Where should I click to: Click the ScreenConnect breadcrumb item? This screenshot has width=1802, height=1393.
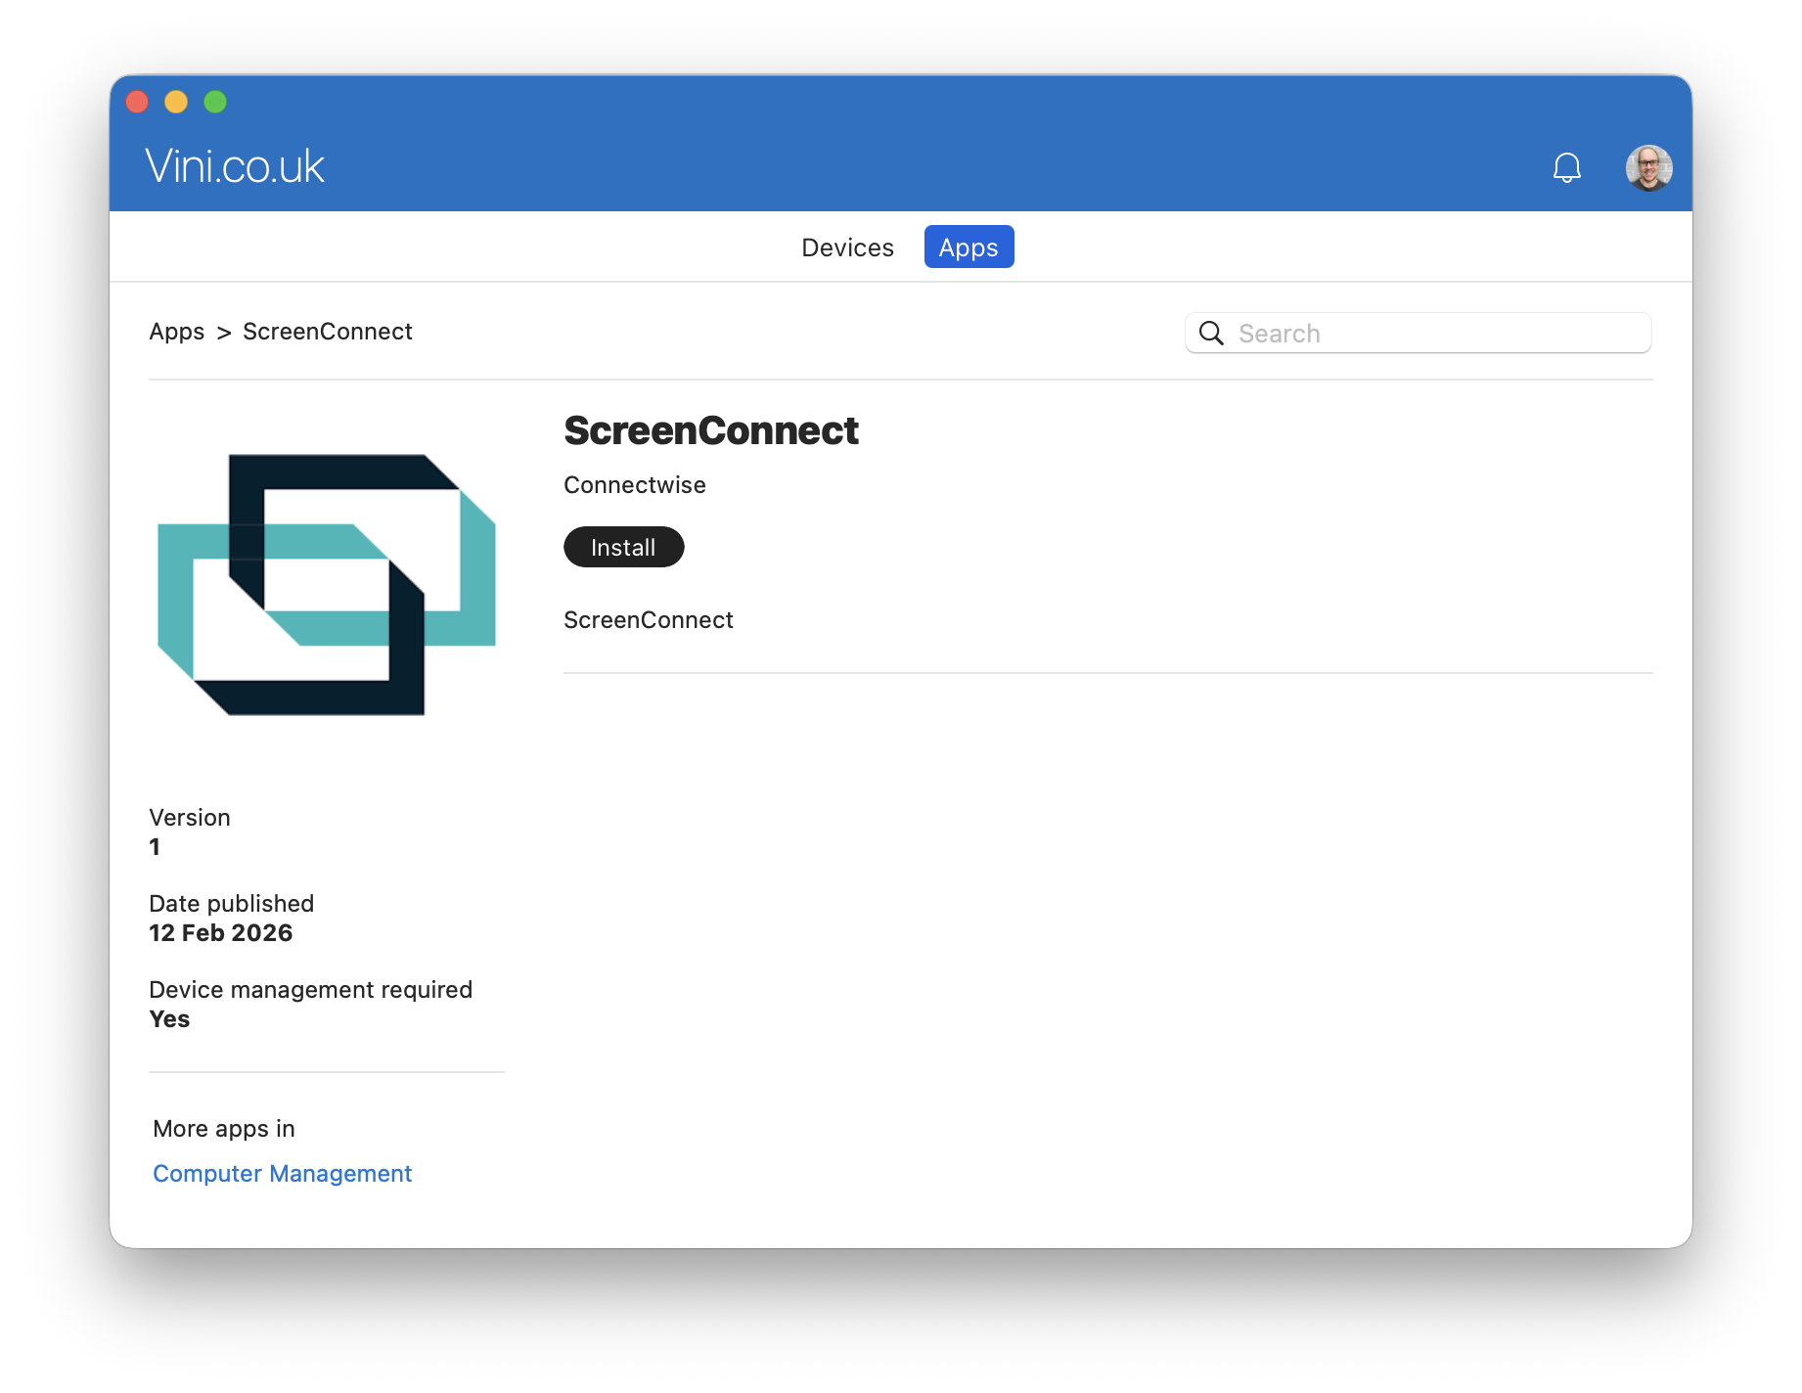[x=328, y=332]
